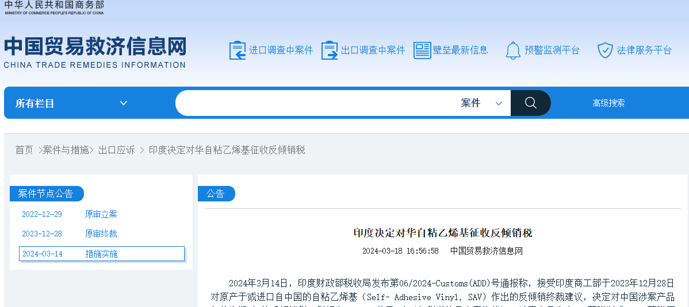Open 法律服务平台 navigation link
The width and height of the screenshot is (689, 307).
click(x=644, y=50)
